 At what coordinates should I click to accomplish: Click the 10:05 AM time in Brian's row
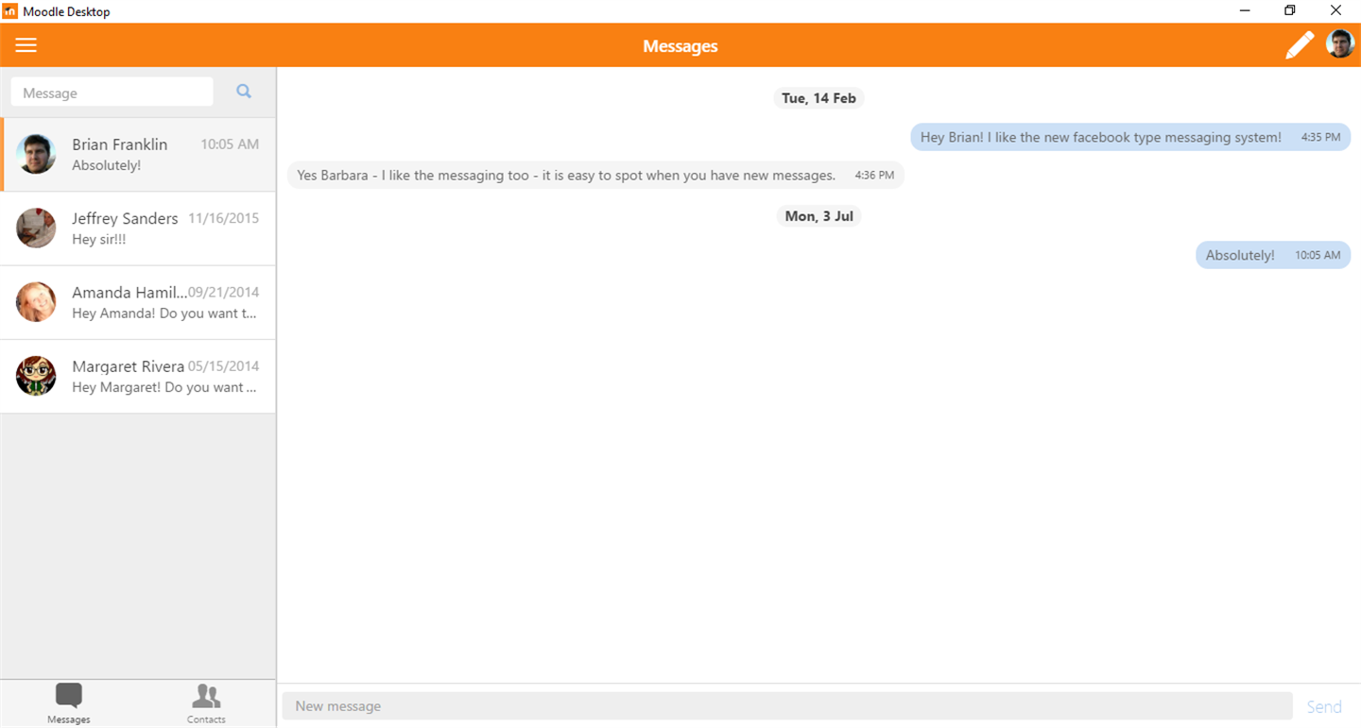[230, 144]
